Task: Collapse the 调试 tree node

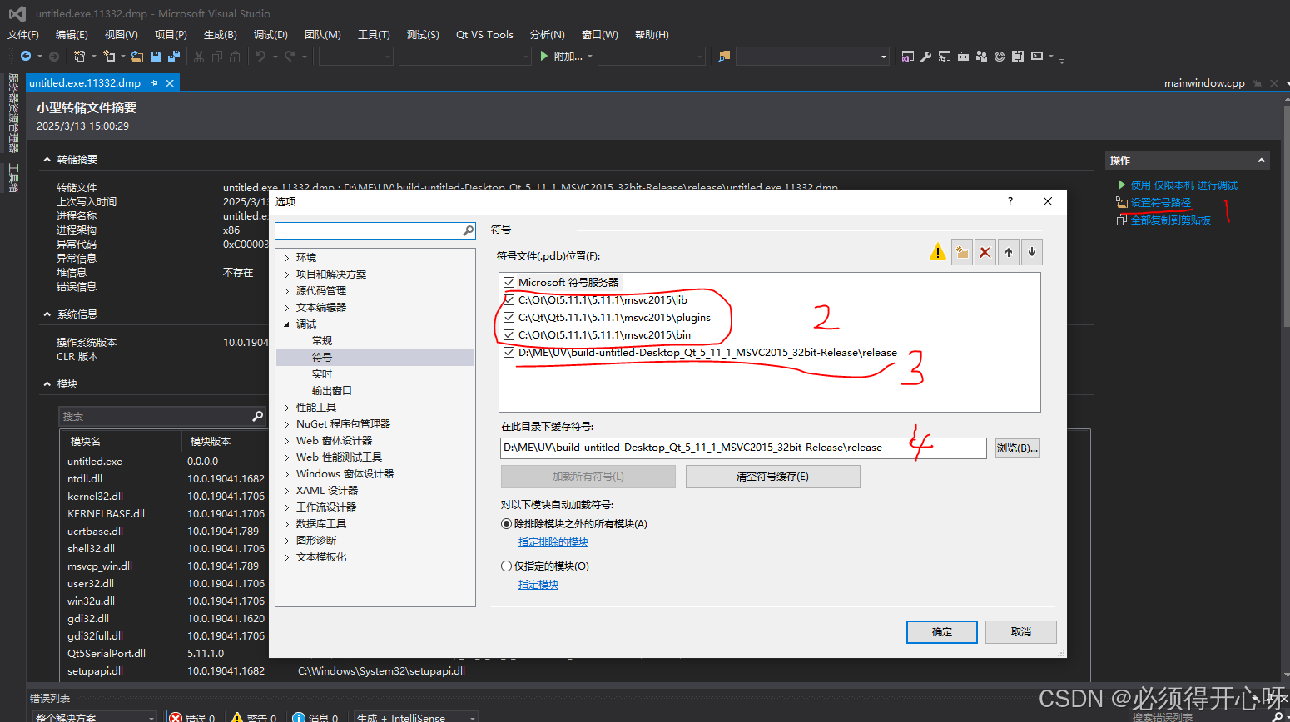Action: [286, 324]
